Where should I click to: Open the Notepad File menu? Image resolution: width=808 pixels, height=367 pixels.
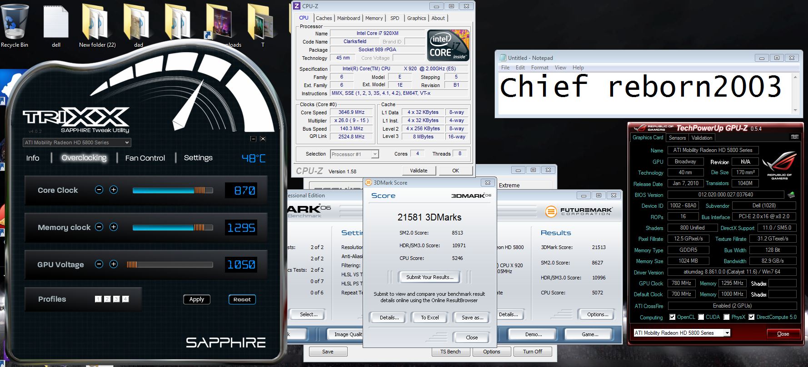point(505,68)
